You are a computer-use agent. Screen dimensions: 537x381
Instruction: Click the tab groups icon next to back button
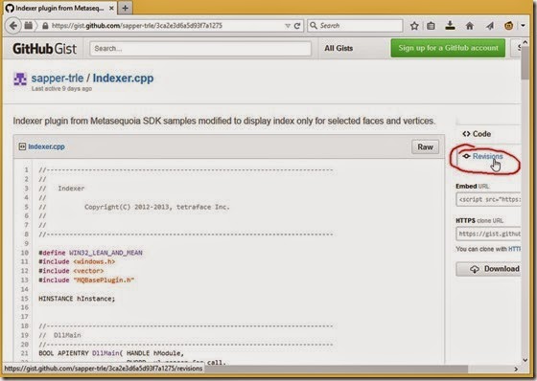click(x=29, y=26)
